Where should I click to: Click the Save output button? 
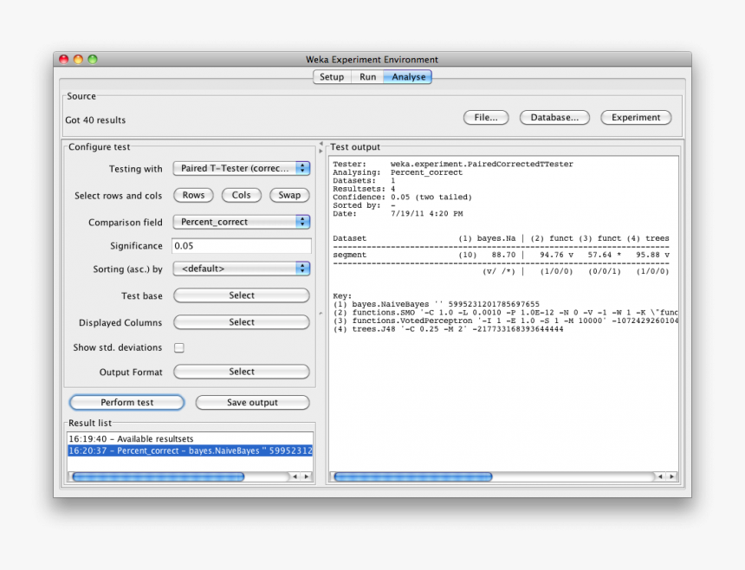pos(251,402)
